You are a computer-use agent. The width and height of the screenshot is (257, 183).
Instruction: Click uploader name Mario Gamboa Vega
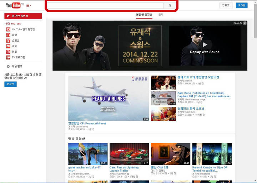click(x=195, y=99)
